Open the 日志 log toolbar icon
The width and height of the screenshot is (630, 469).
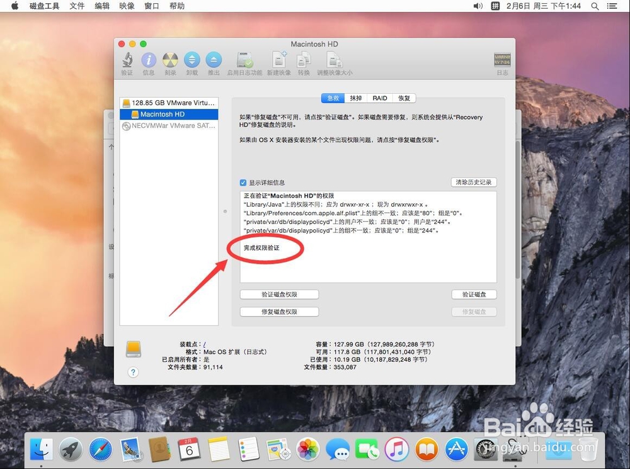[502, 60]
